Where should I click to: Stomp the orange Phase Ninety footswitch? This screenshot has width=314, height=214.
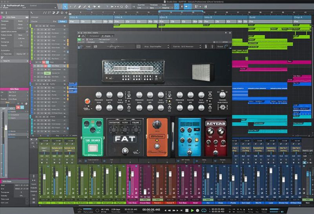[x=157, y=146]
